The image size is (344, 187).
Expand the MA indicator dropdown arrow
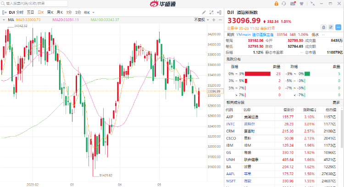pyautogui.click(x=4, y=20)
